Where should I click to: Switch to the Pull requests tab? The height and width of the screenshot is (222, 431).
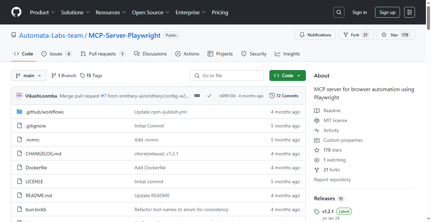point(103,54)
